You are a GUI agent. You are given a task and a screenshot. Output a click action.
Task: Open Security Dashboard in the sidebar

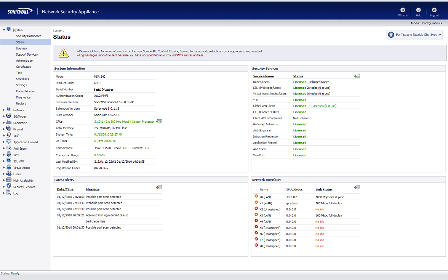click(x=29, y=36)
